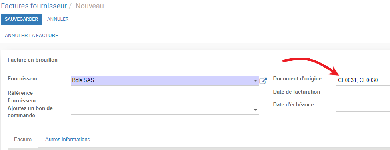
Task: Go back to Factures fournisseur breadcrumb
Action: point(34,6)
